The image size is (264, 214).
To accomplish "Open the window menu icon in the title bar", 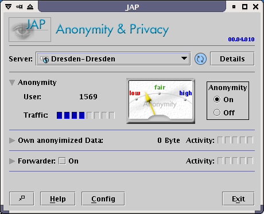I will point(8,7).
